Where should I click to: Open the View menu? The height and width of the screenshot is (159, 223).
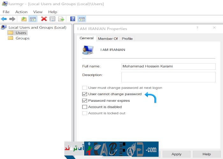[x=38, y=12]
